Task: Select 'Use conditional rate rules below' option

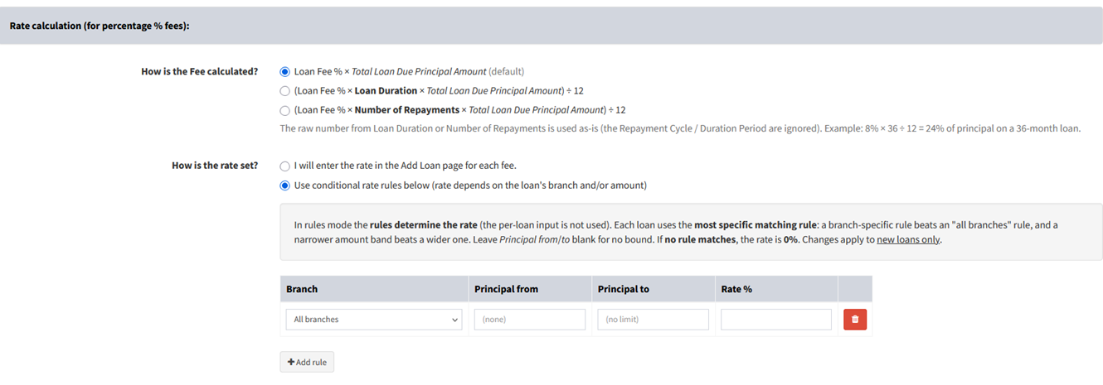Action: point(285,185)
